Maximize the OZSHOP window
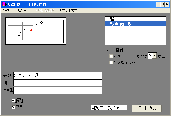This screenshot has height=116, width=171. [x=163, y=4]
